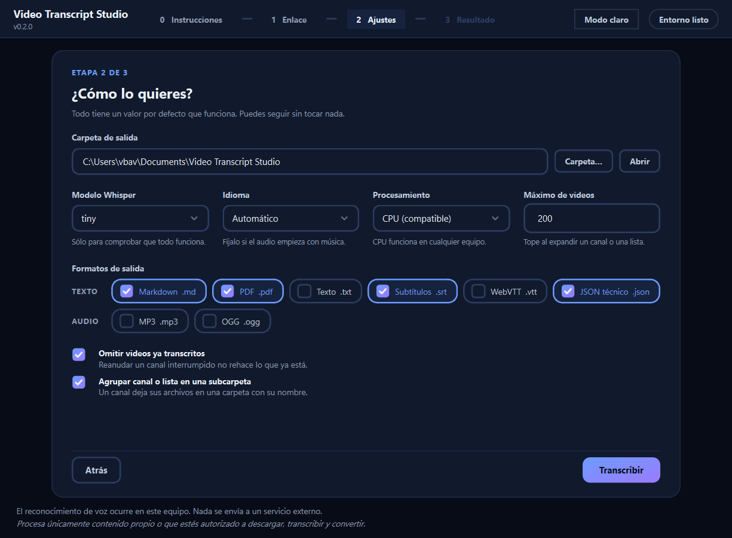This screenshot has height=538, width=732.
Task: Select the step 2 Ajustes tab
Action: click(376, 20)
